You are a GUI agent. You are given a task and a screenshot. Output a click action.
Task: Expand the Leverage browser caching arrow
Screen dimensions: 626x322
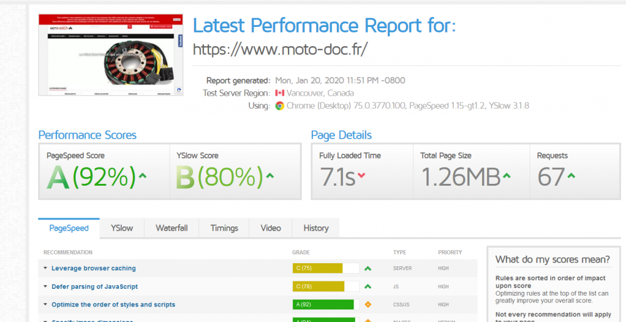click(x=46, y=268)
